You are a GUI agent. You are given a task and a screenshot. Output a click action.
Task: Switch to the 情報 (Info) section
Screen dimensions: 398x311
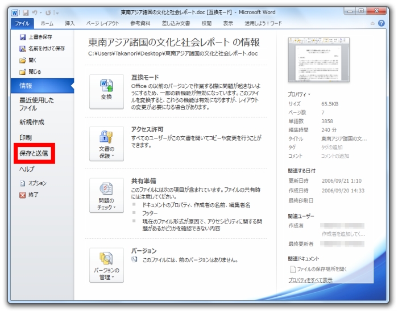pyautogui.click(x=42, y=86)
